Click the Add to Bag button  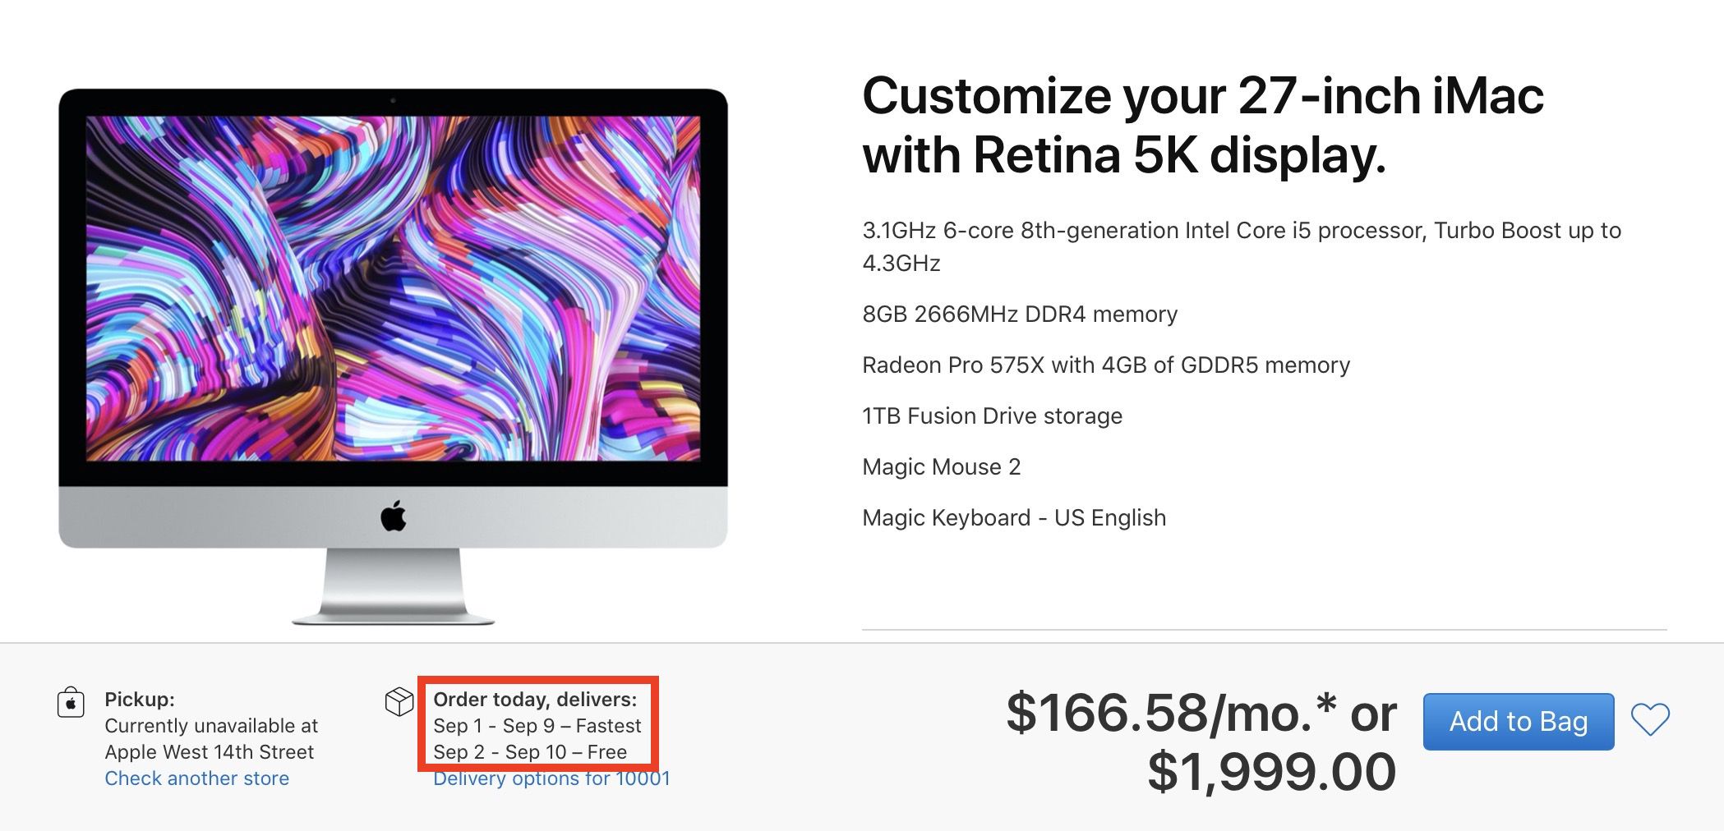1517,723
